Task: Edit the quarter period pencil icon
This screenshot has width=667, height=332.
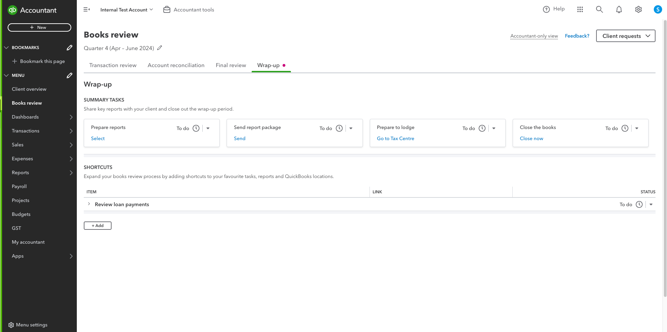Action: 160,48
